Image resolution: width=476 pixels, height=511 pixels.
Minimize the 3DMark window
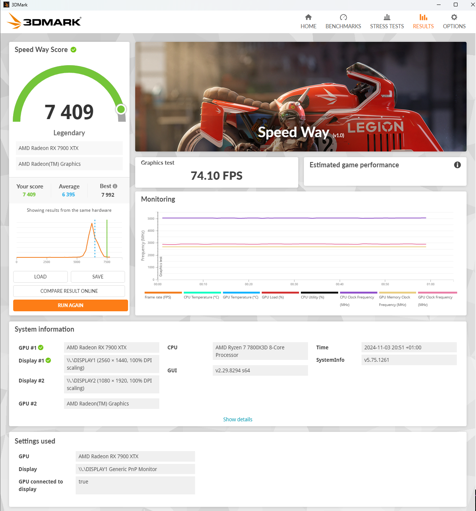pos(439,5)
